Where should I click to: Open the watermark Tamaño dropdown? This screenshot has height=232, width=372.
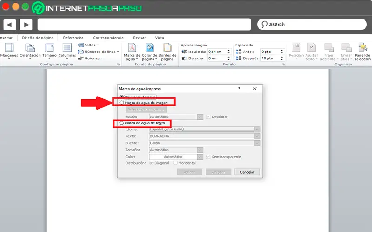(200, 150)
